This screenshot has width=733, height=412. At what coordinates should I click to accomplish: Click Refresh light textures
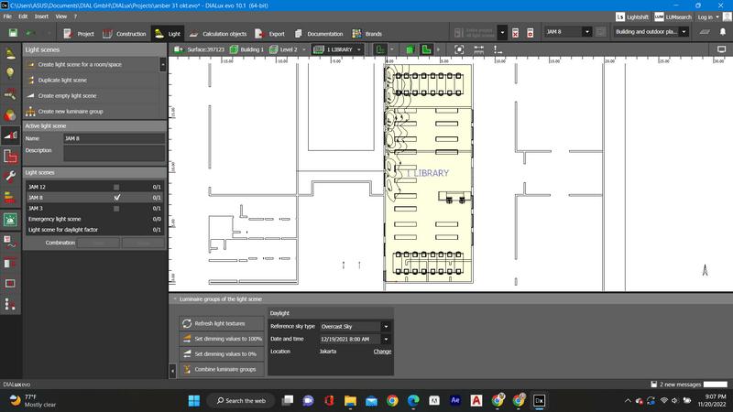(x=222, y=324)
